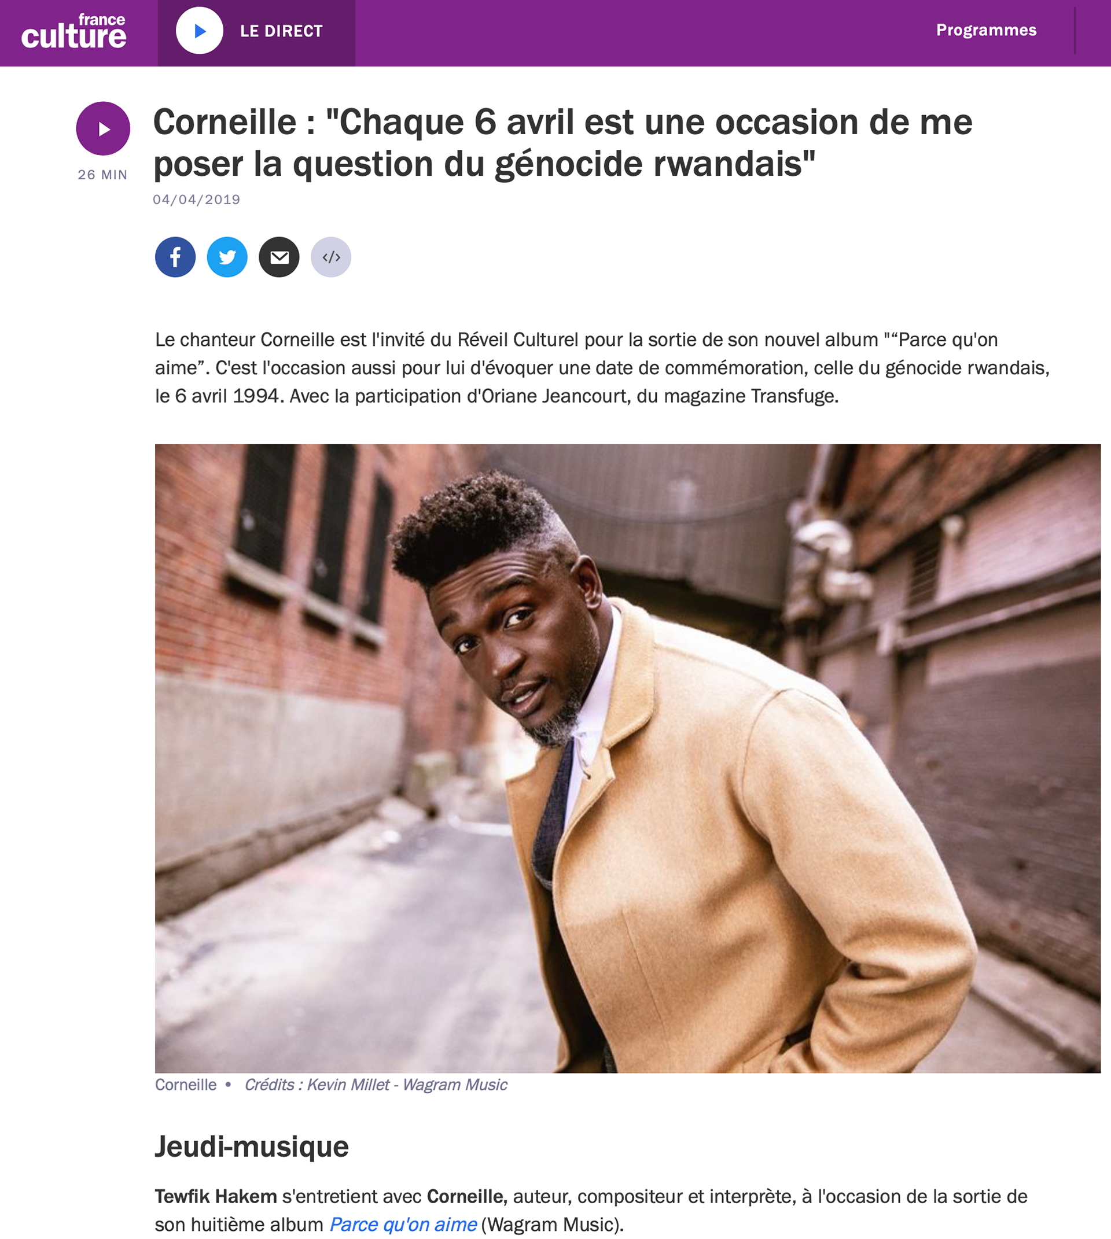
Task: Follow the Parce qu'on aime album link
Action: tap(403, 1224)
